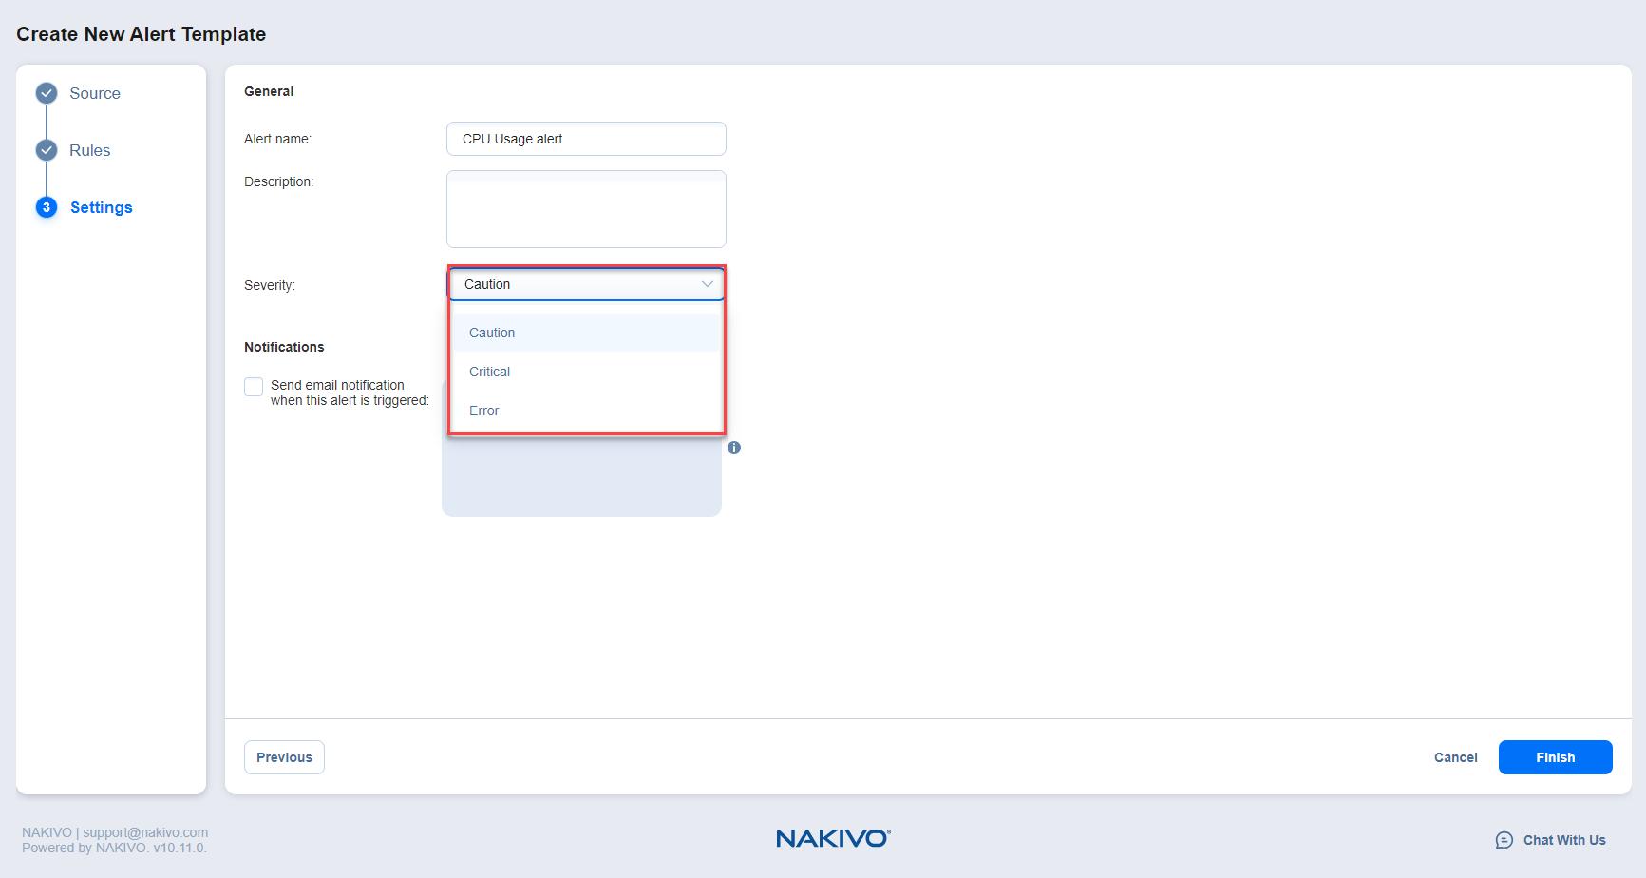This screenshot has width=1646, height=878.
Task: Open the Settings wizard step label
Action: click(102, 207)
